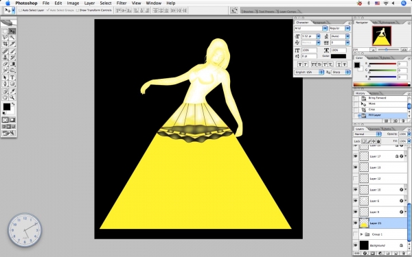
Task: Click the Bluetooth icon in menu bar
Action: point(368,3)
